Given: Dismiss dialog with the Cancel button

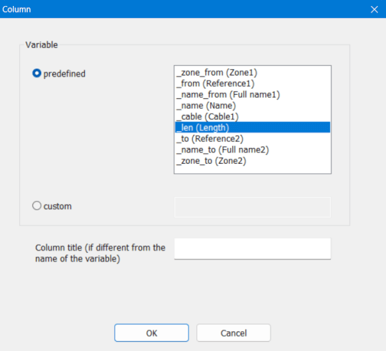Looking at the screenshot, I should click(233, 333).
